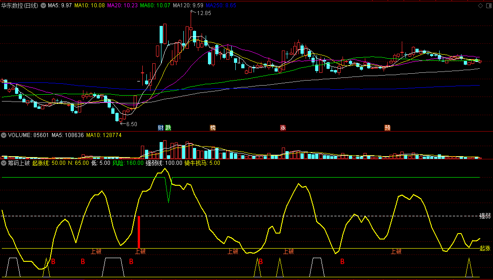This screenshot has width=493, height=280.
Task: Click the 低: 5.00 parameter label
Action: (x=101, y=163)
